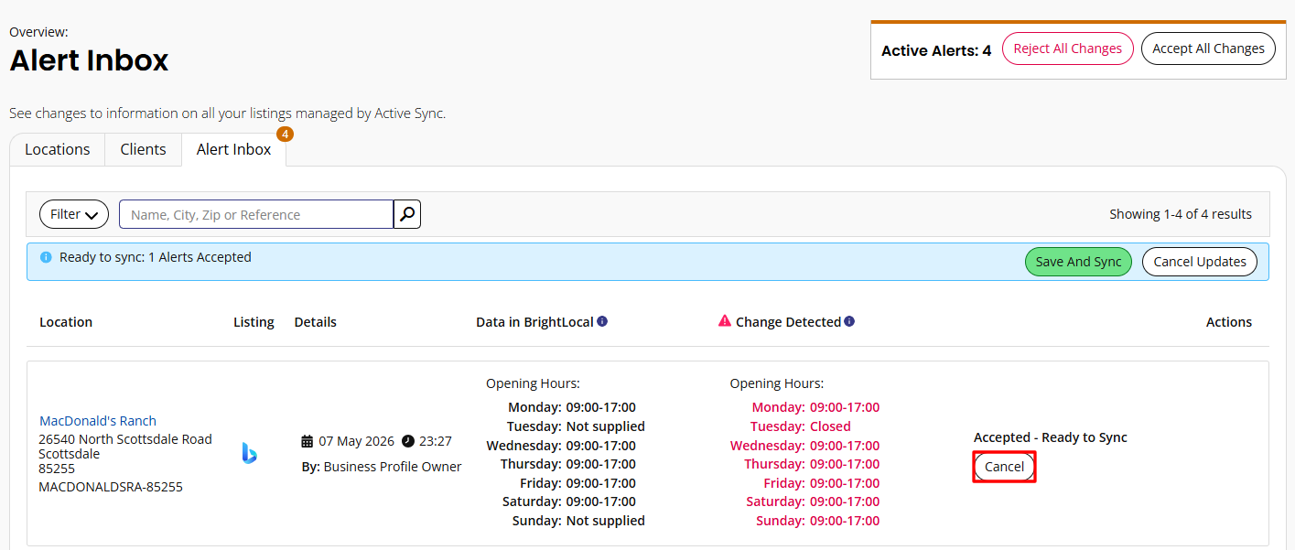
Task: Click Accept All Changes button
Action: point(1208,49)
